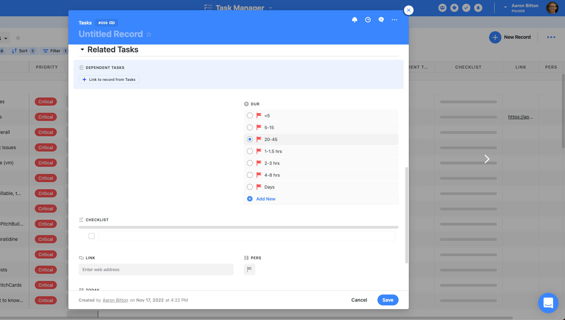This screenshot has width=565, height=320.
Task: Open Task Manager title dropdown arrow
Action: tap(271, 8)
